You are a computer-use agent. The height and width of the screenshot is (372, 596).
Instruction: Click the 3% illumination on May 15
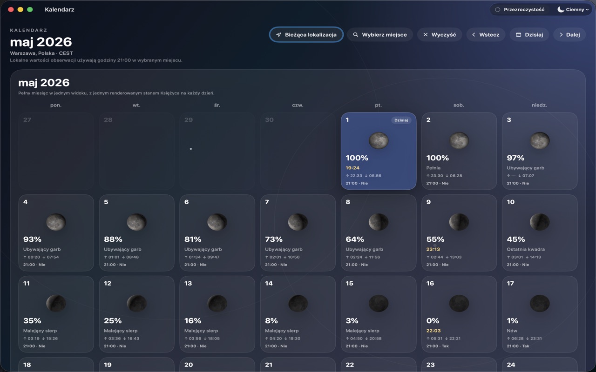(x=352, y=320)
